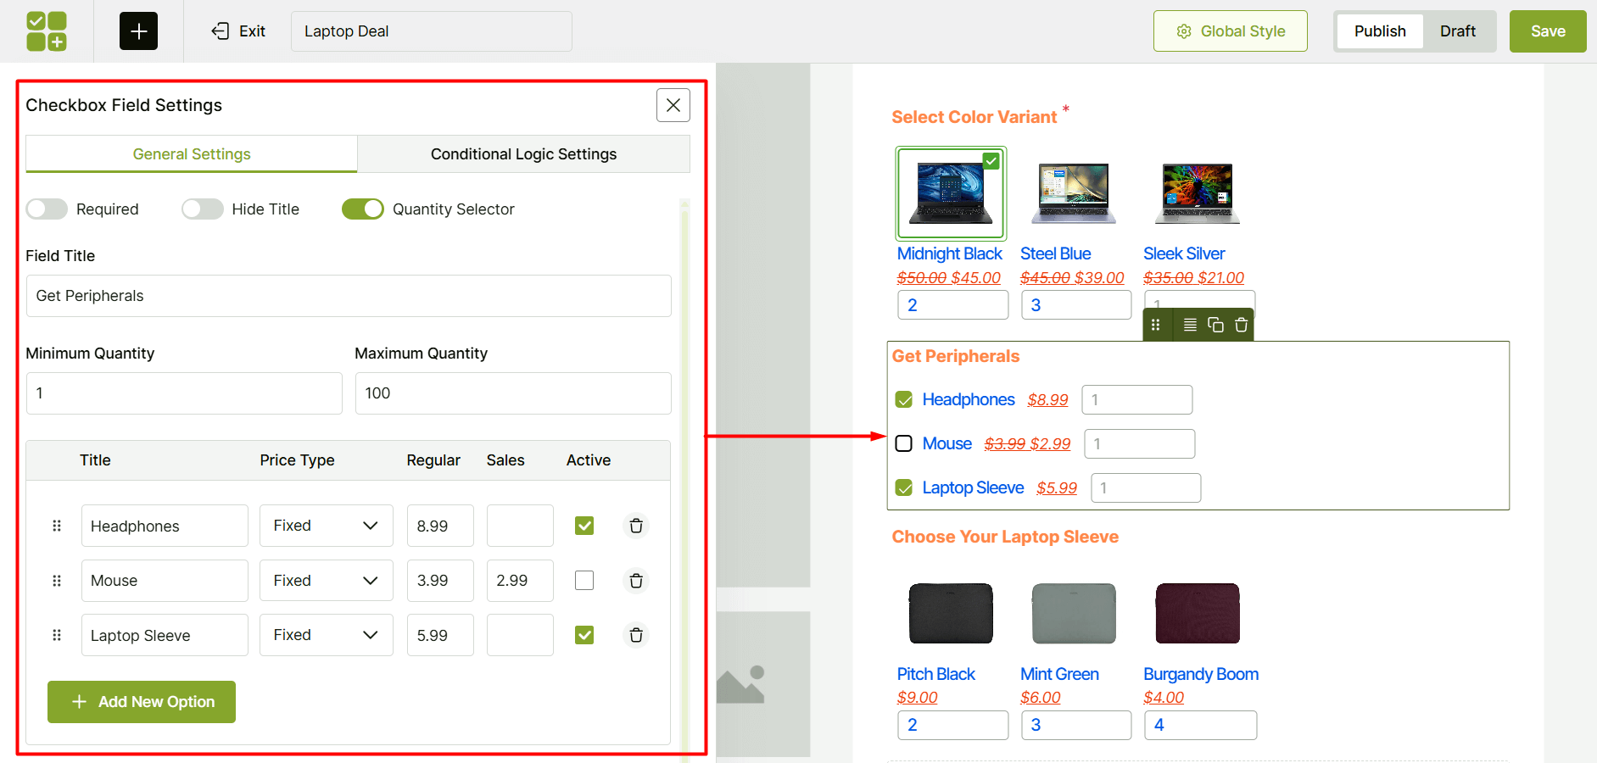Click the Maximum Quantity input field
Viewport: 1597px width, 763px height.
point(512,393)
